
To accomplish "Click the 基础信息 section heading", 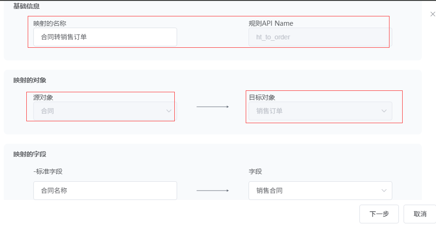I will pos(26,6).
